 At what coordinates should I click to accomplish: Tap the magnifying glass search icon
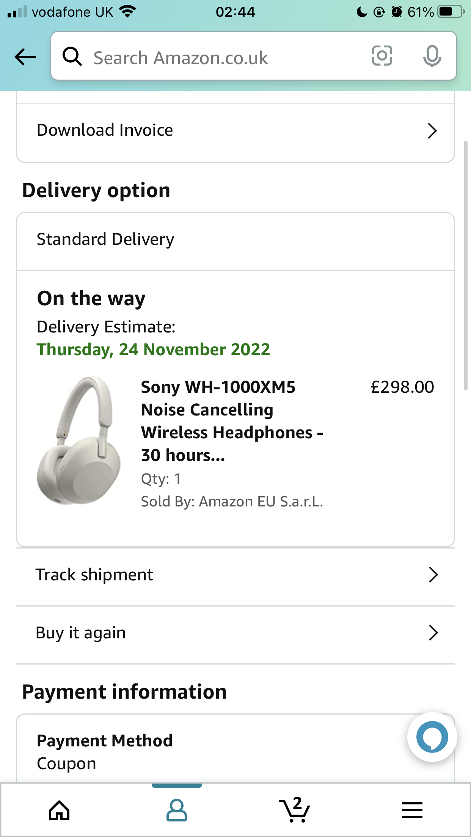[72, 57]
